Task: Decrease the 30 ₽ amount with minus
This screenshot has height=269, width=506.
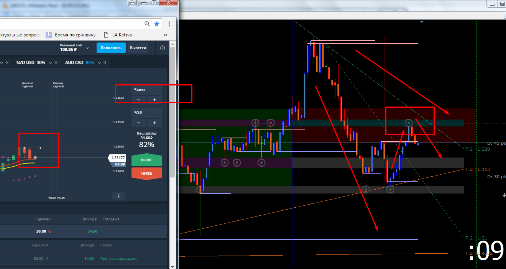Action: pyautogui.click(x=138, y=123)
